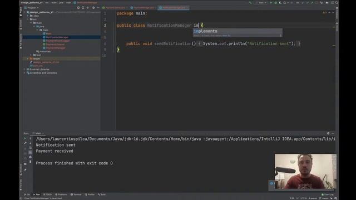Click the presenter webcam video thumbnail
The width and height of the screenshot is (356, 200).
coord(305,172)
